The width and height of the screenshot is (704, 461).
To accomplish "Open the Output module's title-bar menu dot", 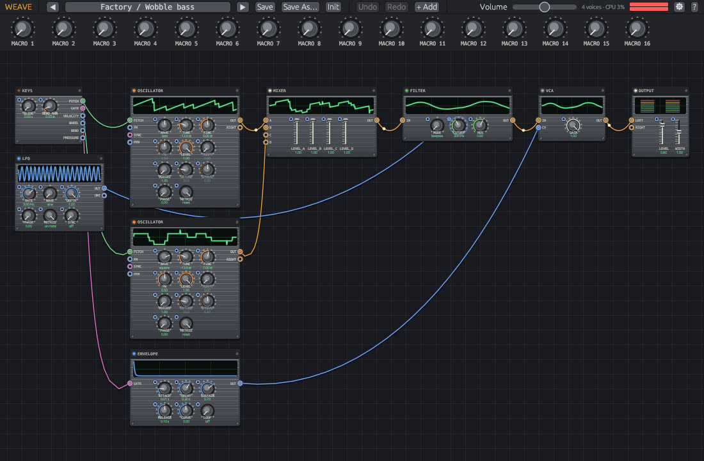I will coord(686,91).
